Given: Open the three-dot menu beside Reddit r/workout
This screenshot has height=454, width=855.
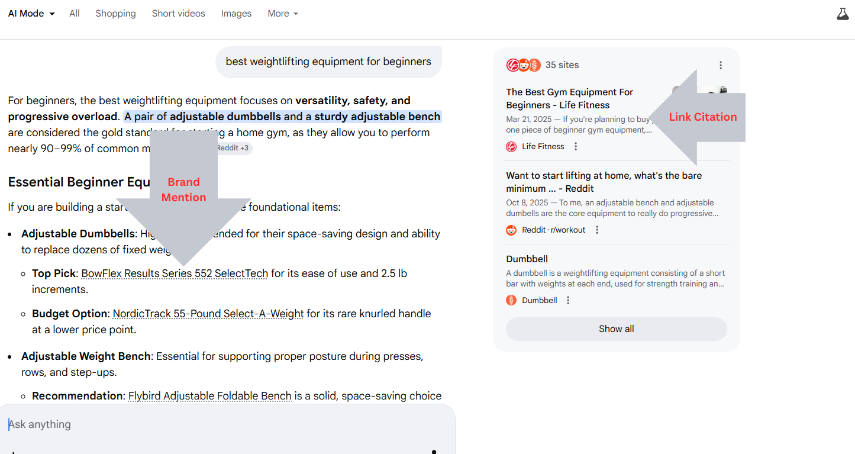Looking at the screenshot, I should point(597,230).
